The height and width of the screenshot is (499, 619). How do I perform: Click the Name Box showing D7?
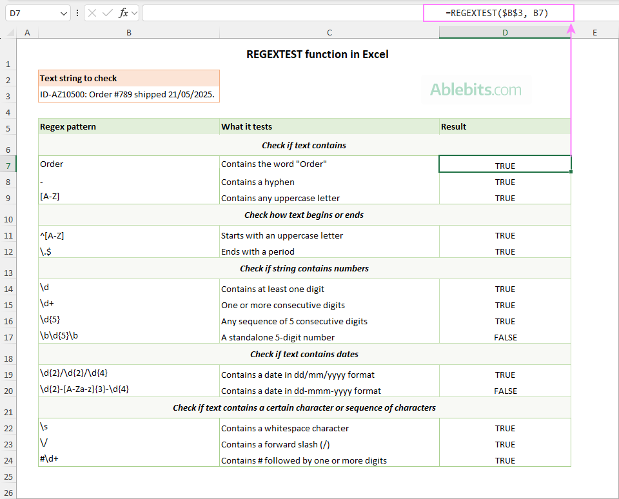[x=38, y=13]
